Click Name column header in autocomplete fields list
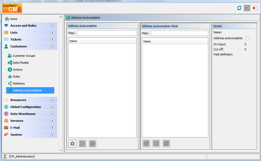This screenshot has width=261, height=161. (x=175, y=41)
